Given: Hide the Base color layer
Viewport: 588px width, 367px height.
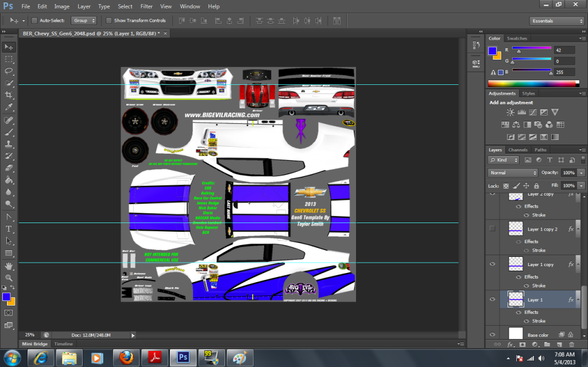Looking at the screenshot, I should point(492,334).
